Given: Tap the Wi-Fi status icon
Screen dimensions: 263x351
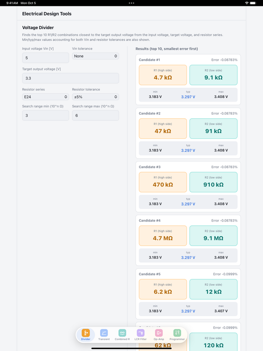Looking at the screenshot, I should (x=247, y=3).
